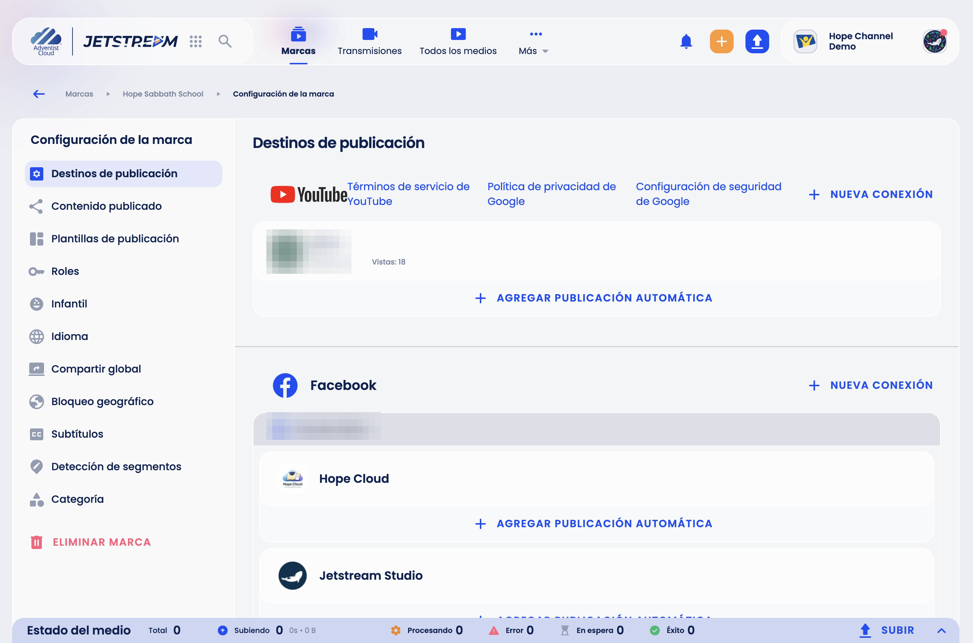Click the Idioma globe icon
The image size is (973, 643).
coord(37,336)
